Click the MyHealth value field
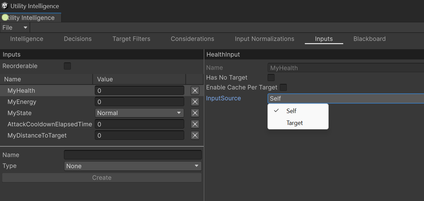The width and height of the screenshot is (424, 201). [139, 91]
